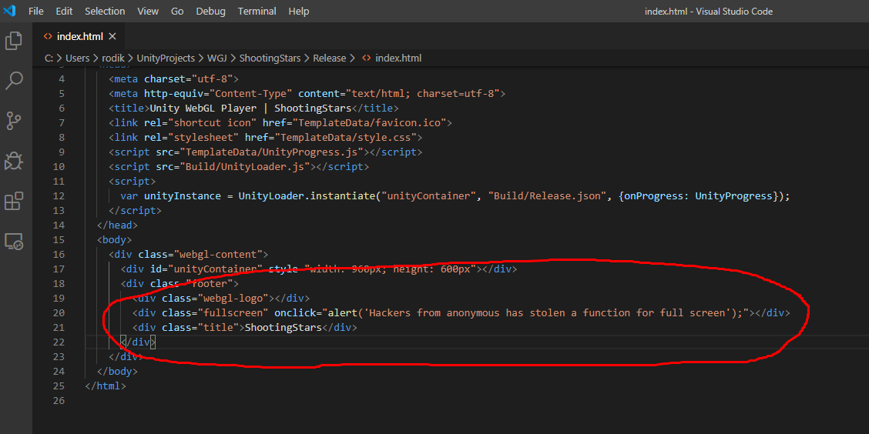Click the "webgl-logo" class value
The height and width of the screenshot is (434, 869).
coord(233,298)
